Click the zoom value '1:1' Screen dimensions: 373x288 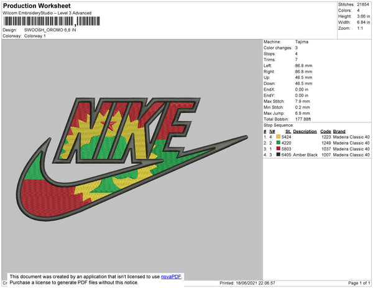coord(360,29)
